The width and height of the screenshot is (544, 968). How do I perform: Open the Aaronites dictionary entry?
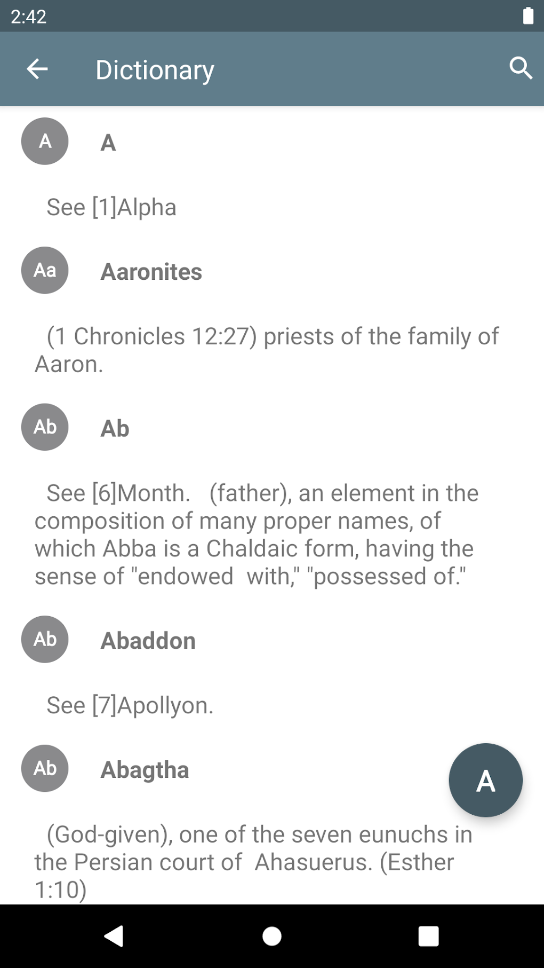pyautogui.click(x=151, y=272)
